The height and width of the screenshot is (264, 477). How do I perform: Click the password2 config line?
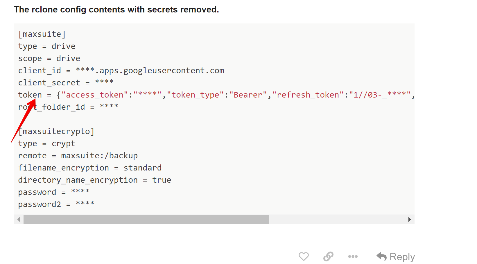(56, 204)
